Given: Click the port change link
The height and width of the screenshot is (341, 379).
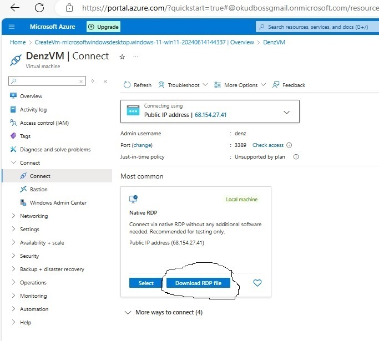Looking at the screenshot, I should pos(142,145).
